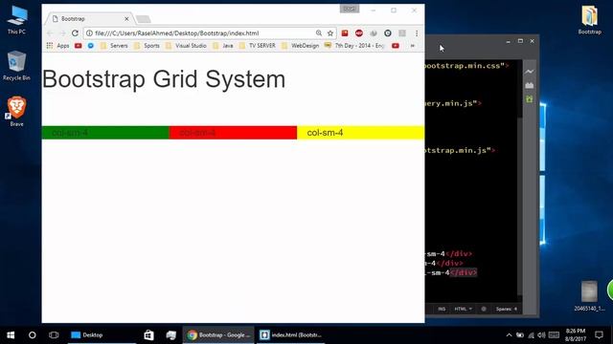Reload the Bootstrap page in Chrome
Viewport: 613px width, 344px height.
pyautogui.click(x=75, y=33)
